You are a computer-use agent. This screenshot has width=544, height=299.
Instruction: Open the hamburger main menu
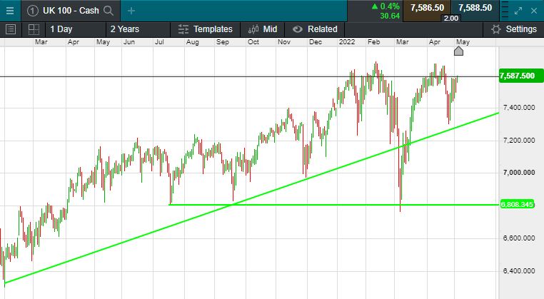pos(10,11)
